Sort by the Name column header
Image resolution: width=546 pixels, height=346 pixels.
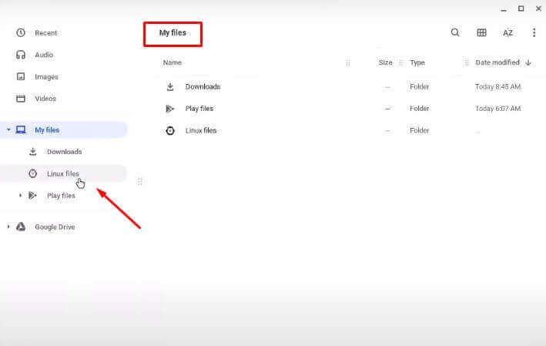(x=173, y=62)
